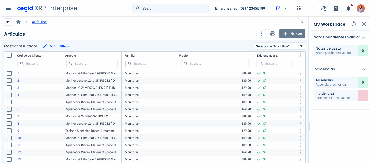The width and height of the screenshot is (371, 163).
Task: Click the Artículo column search field
Action: point(92,64)
